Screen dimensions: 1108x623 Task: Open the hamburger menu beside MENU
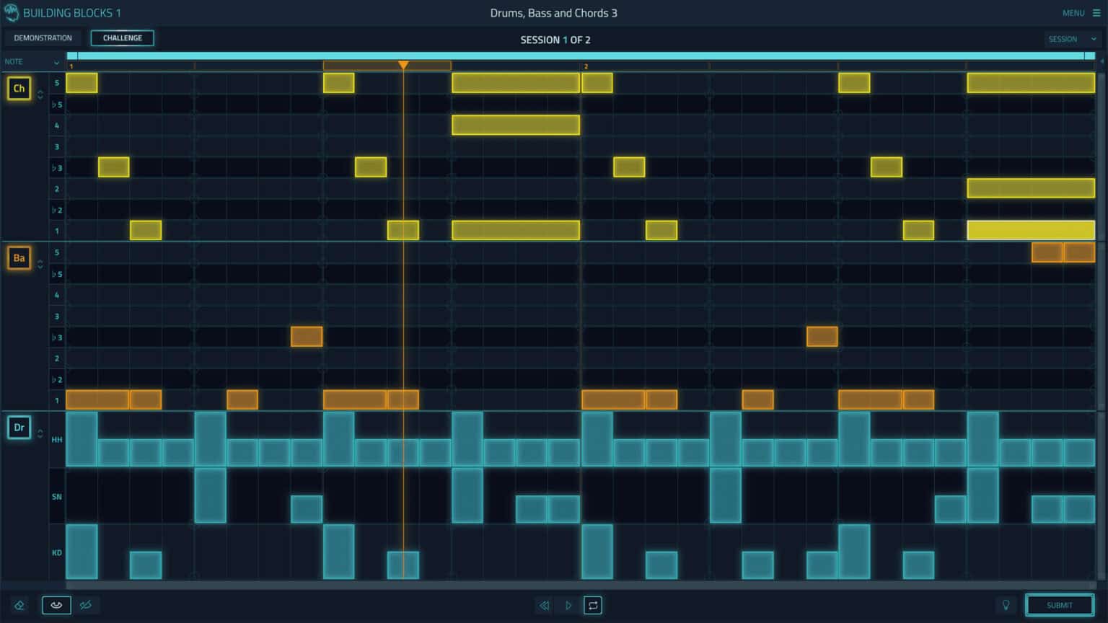(x=1096, y=12)
